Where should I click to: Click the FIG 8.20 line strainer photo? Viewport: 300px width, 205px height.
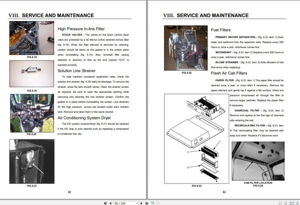[x=32, y=113]
